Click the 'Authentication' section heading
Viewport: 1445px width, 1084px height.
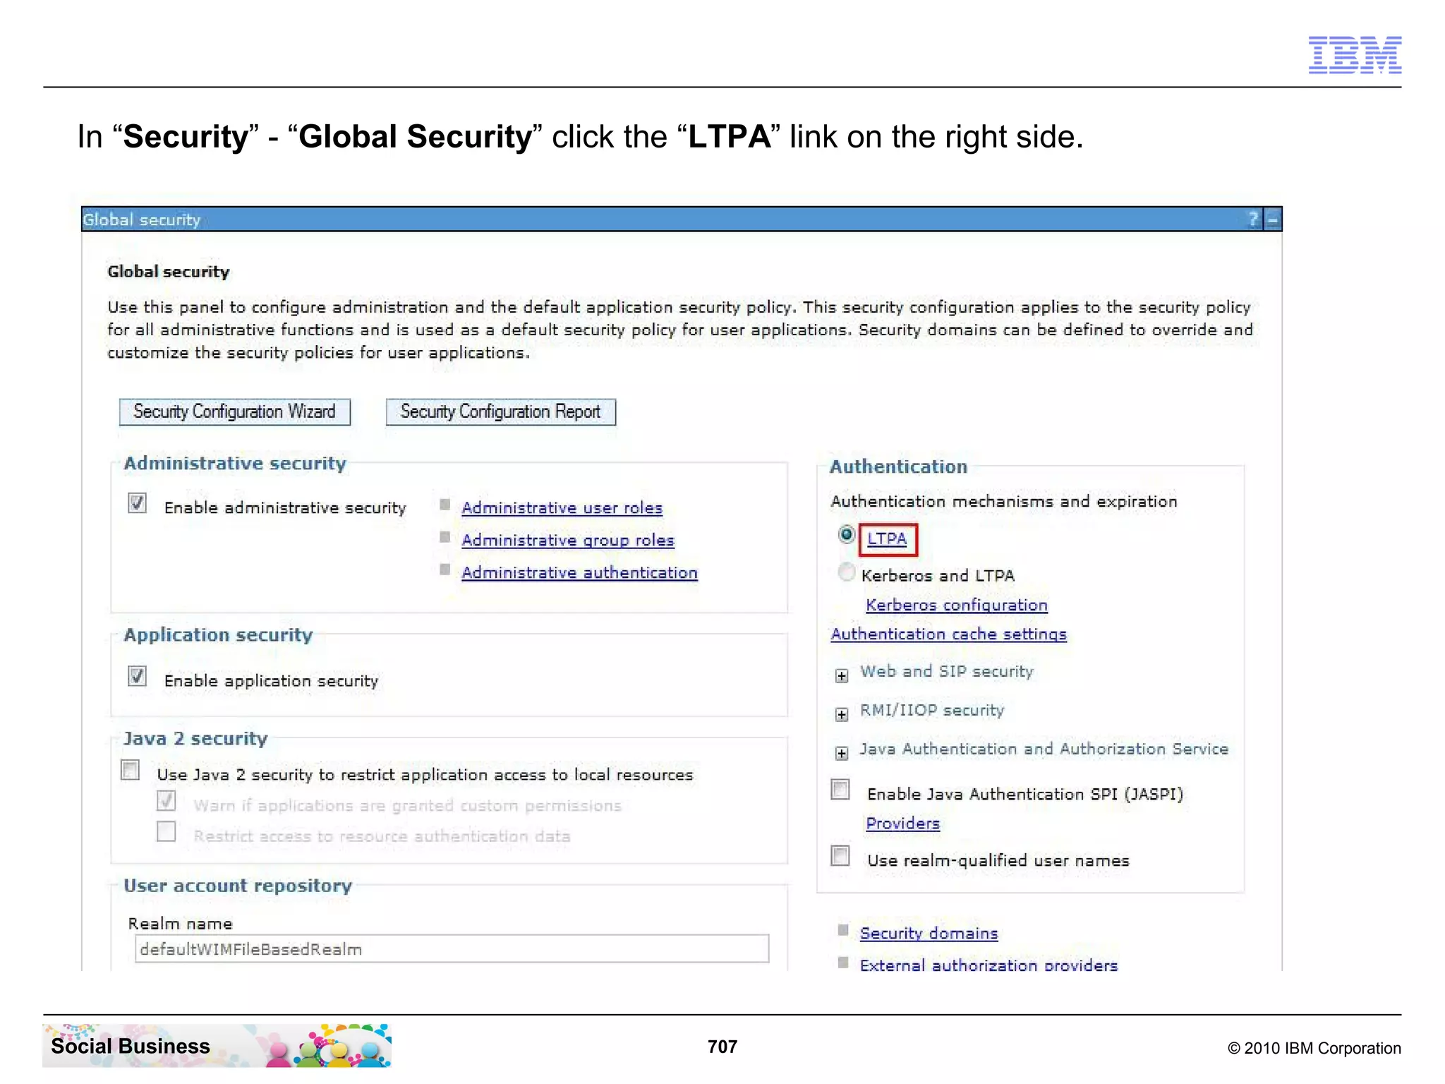click(x=898, y=467)
